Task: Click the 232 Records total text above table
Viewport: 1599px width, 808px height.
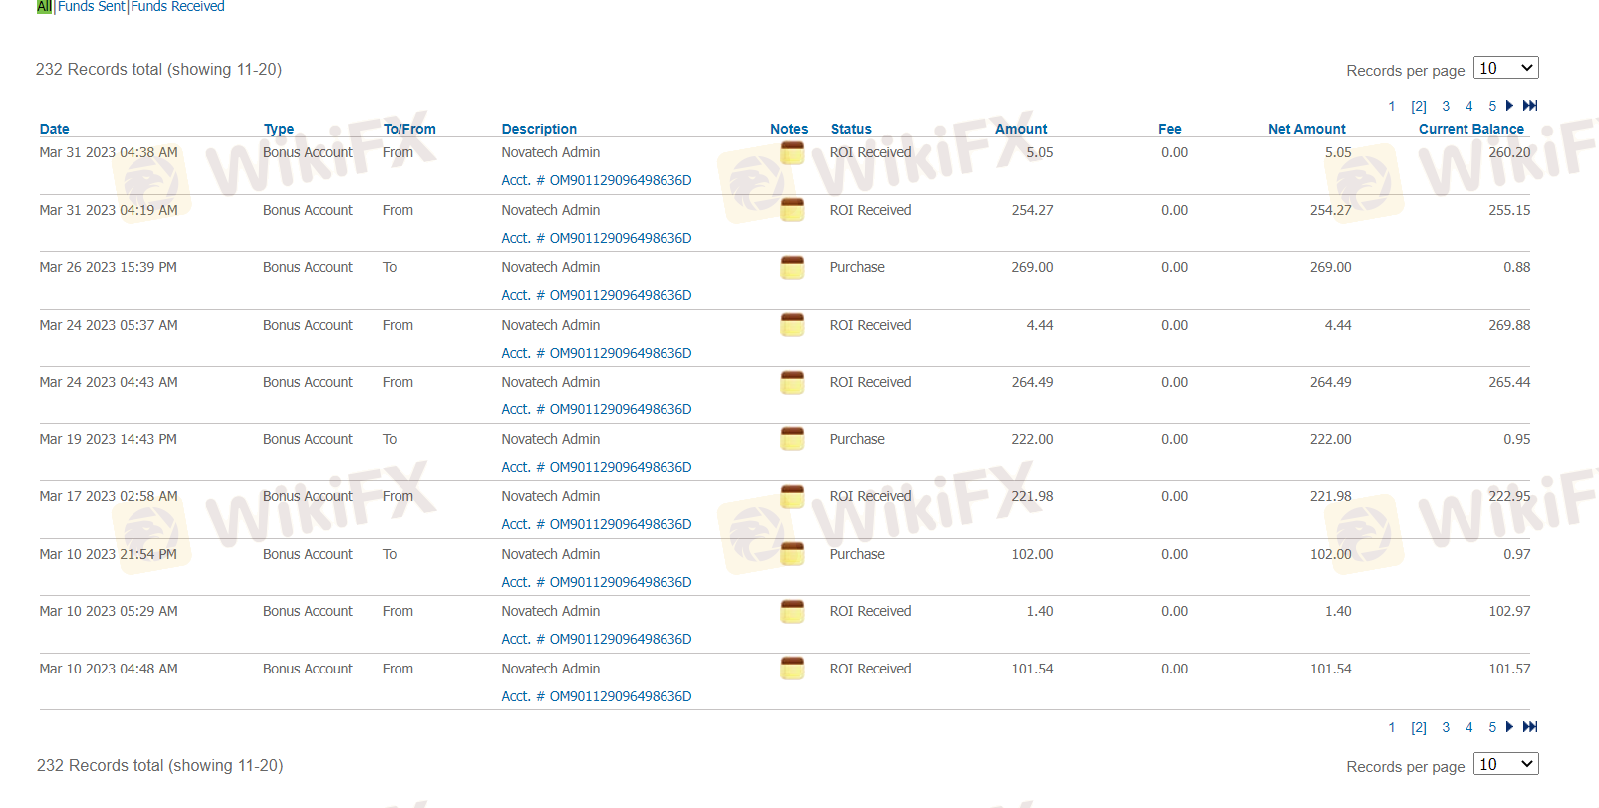Action: 159,70
